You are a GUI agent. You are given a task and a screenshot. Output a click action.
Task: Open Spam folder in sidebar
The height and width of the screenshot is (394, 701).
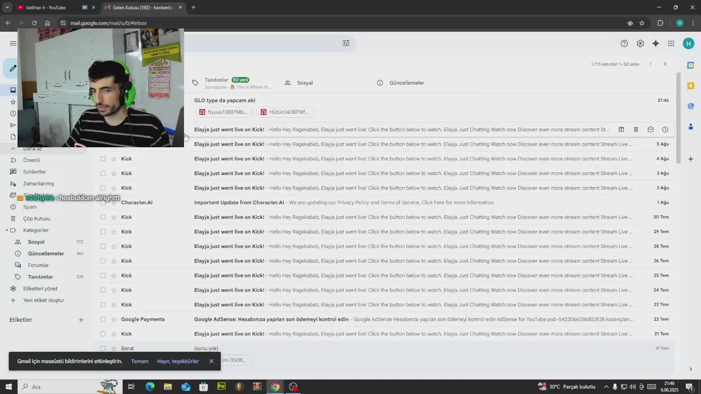30,207
